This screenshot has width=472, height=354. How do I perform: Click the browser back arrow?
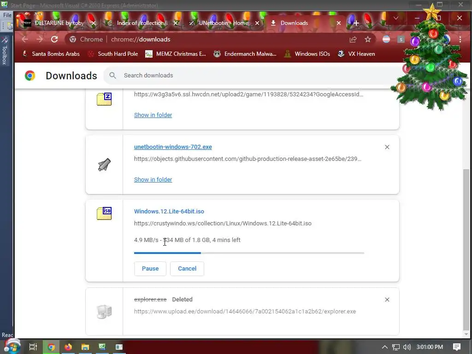coord(25,40)
